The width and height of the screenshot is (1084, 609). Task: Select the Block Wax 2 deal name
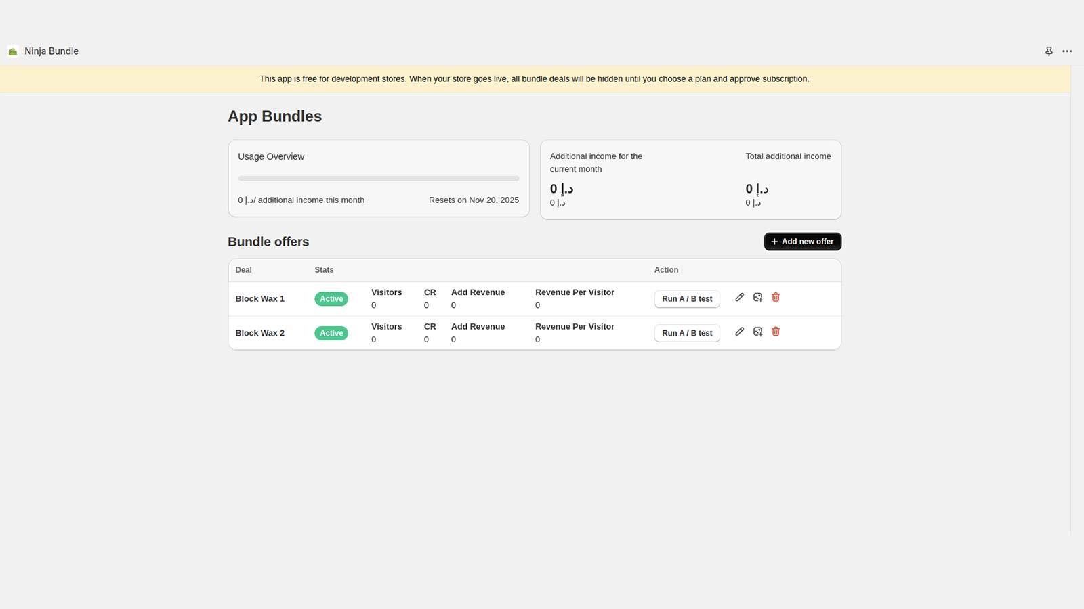pyautogui.click(x=259, y=332)
